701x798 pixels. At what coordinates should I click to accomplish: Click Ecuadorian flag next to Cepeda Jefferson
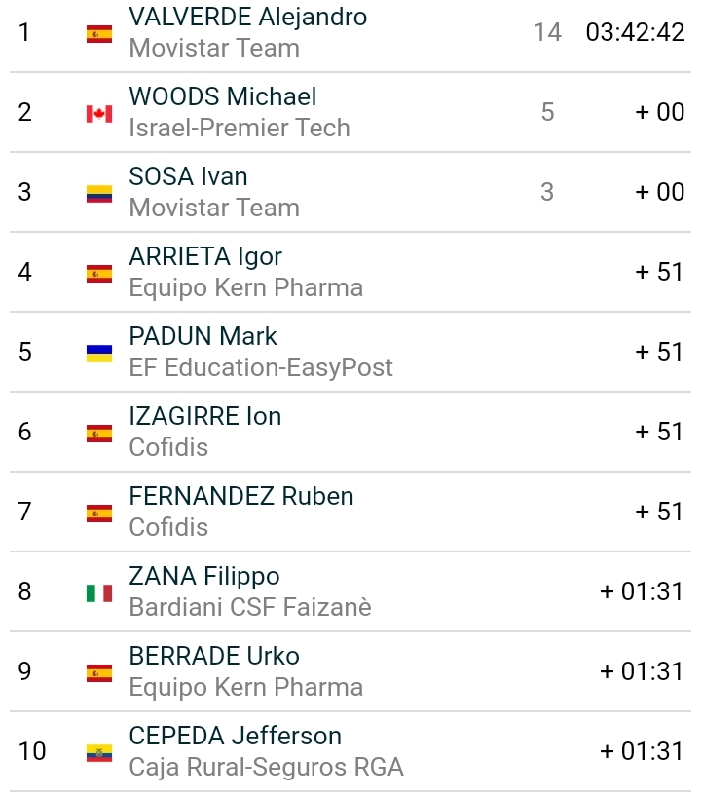click(99, 753)
